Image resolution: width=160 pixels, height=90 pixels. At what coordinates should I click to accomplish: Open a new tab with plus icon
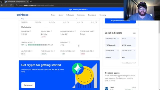pos(31,2)
